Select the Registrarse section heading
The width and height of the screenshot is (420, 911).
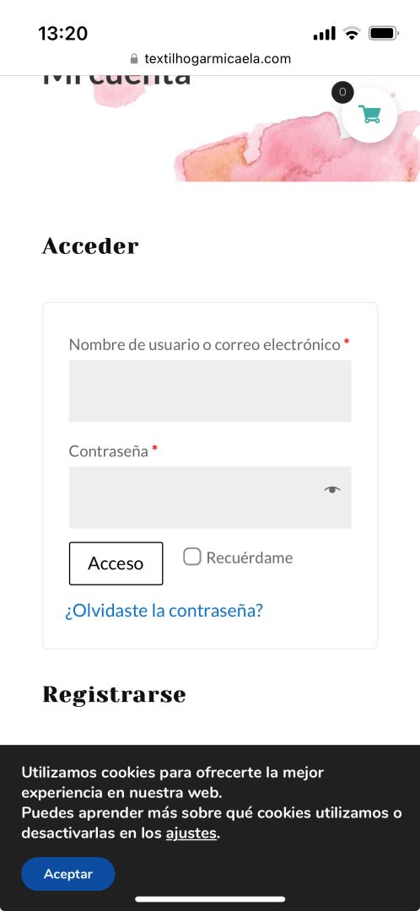tap(114, 694)
